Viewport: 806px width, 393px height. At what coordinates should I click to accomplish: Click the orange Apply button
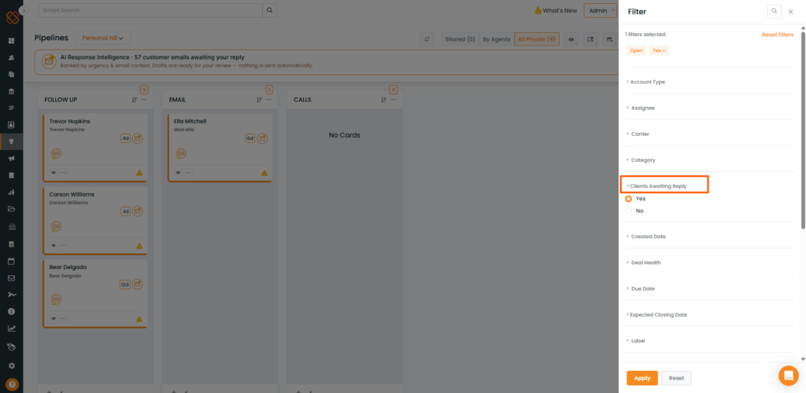[x=642, y=378]
